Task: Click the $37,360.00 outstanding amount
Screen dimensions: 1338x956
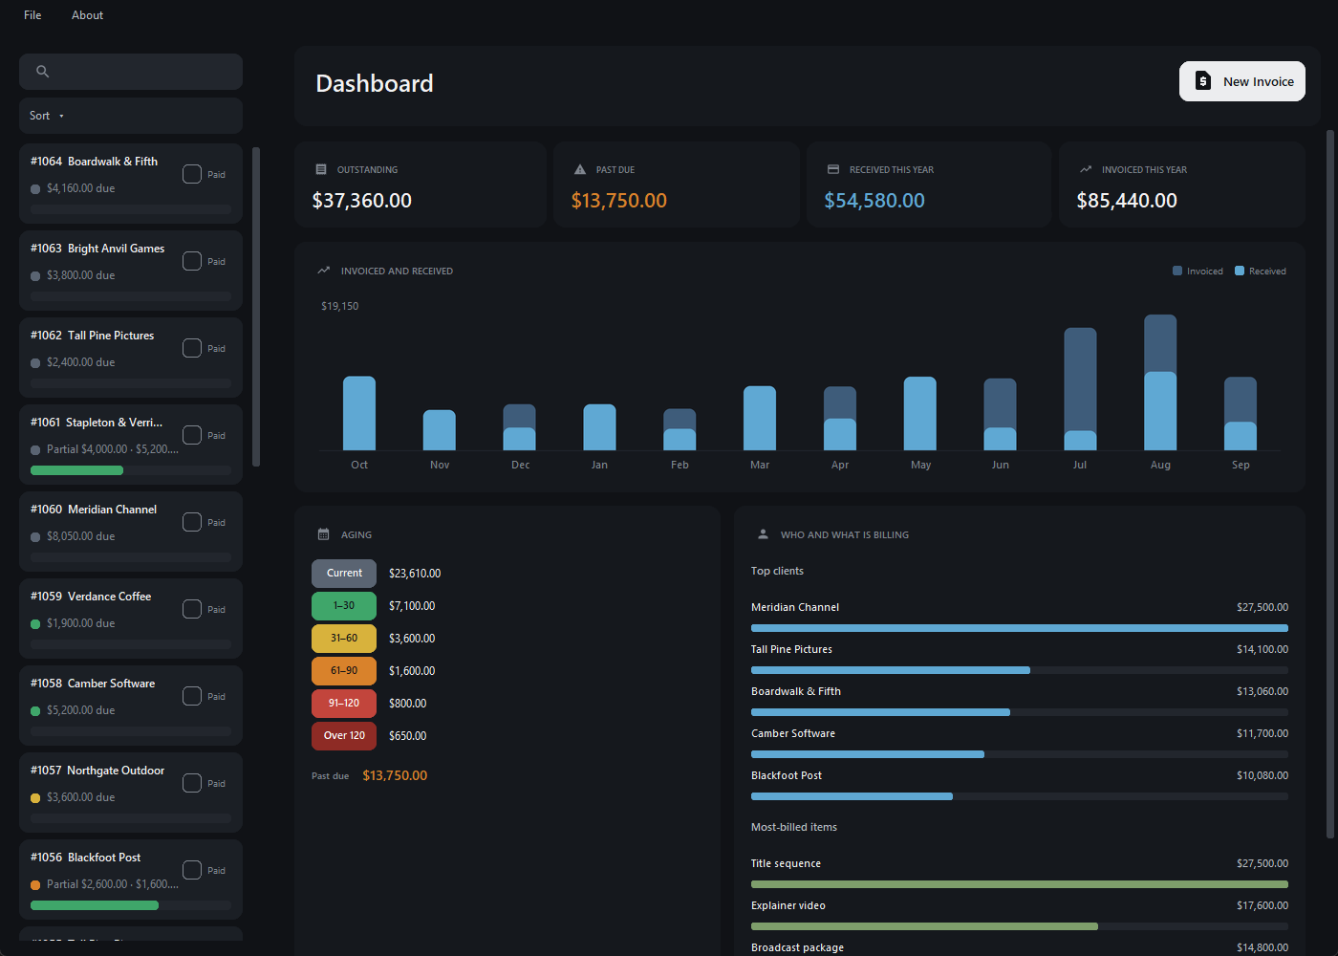Action: pos(362,201)
